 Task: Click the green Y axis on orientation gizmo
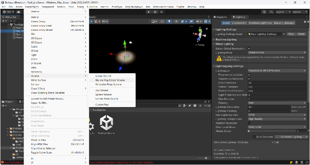pos(200,30)
